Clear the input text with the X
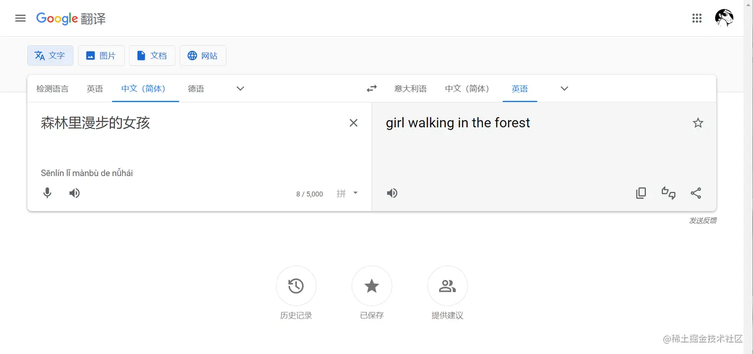Viewport: 753px width, 354px height. click(x=354, y=122)
